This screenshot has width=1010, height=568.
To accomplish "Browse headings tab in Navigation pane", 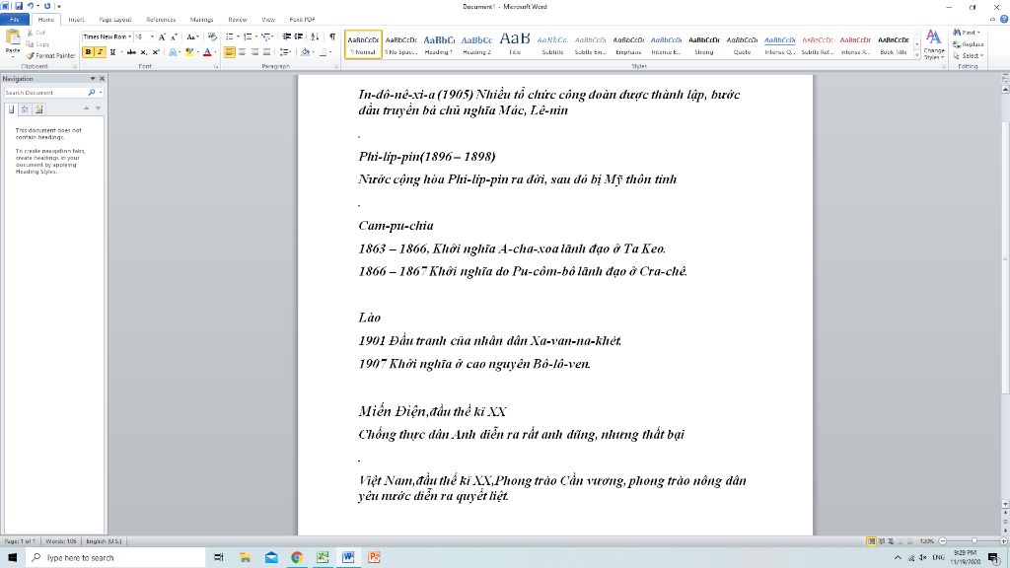I will click(x=11, y=109).
